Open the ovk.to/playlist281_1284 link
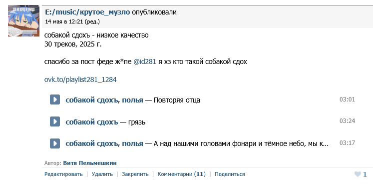This screenshot has height=184, width=373. (80, 79)
